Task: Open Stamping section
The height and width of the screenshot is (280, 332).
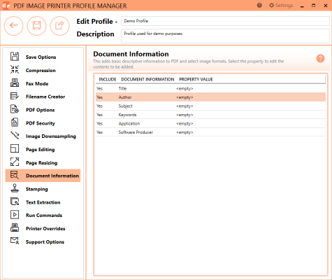Action: [36, 189]
